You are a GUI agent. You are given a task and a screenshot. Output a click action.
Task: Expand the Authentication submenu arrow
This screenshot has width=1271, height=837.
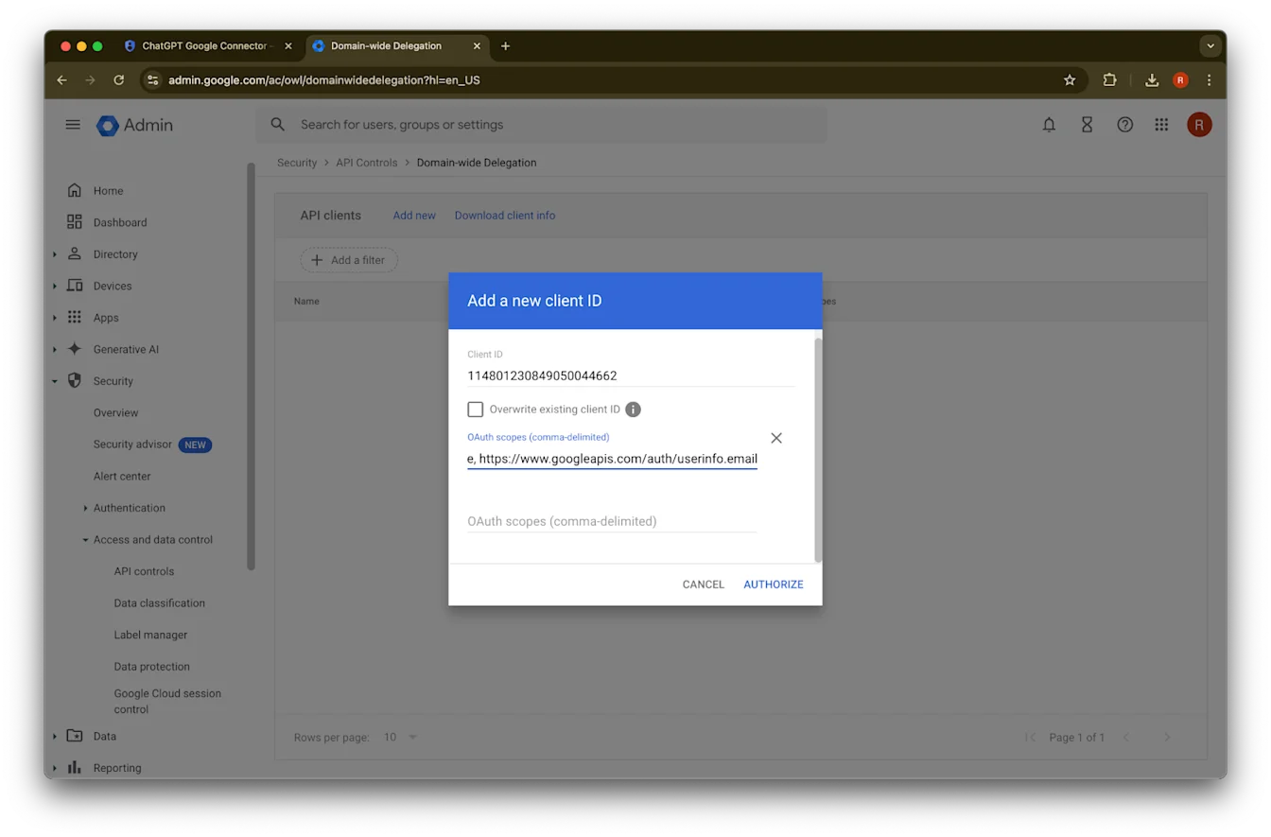(85, 508)
